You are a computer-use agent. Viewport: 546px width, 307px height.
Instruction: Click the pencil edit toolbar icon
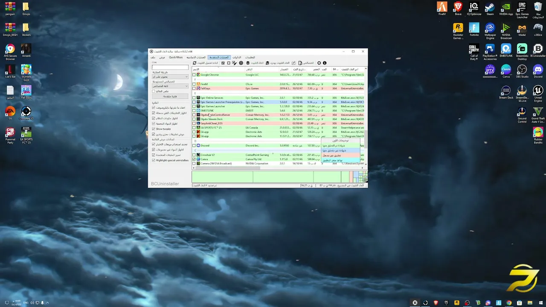pos(293,63)
